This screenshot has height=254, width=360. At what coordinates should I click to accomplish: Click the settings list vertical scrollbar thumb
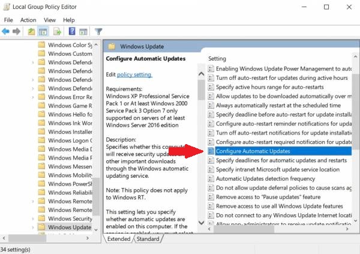pyautogui.click(x=356, y=112)
